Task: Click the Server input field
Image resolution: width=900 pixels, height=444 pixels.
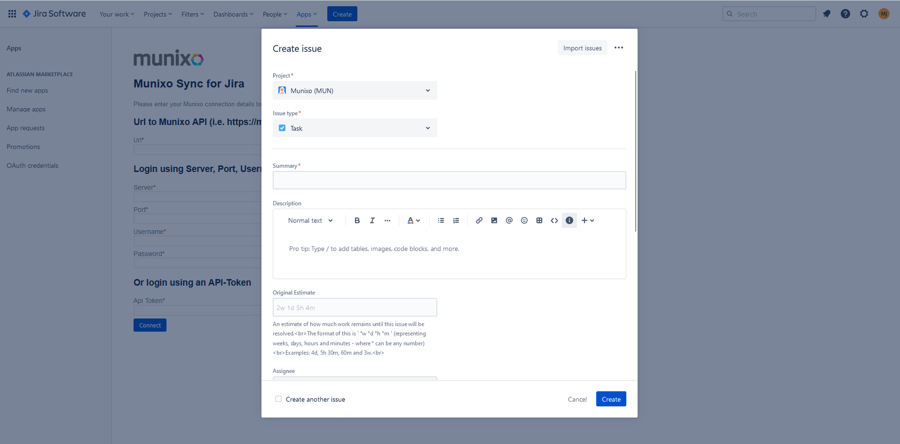Action: pyautogui.click(x=198, y=197)
